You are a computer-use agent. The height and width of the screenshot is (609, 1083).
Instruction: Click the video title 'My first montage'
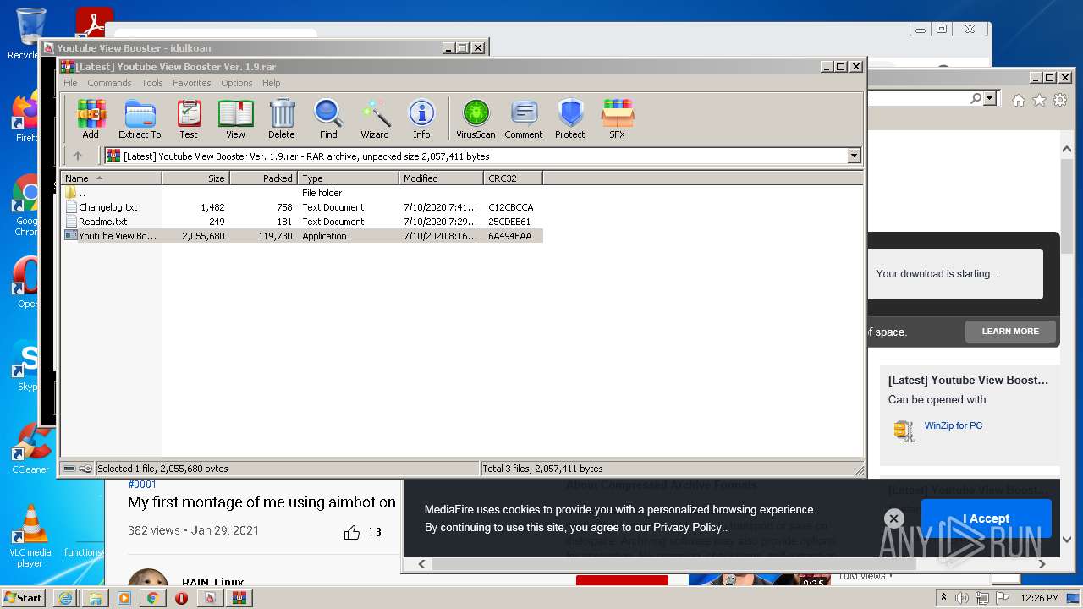point(261,502)
